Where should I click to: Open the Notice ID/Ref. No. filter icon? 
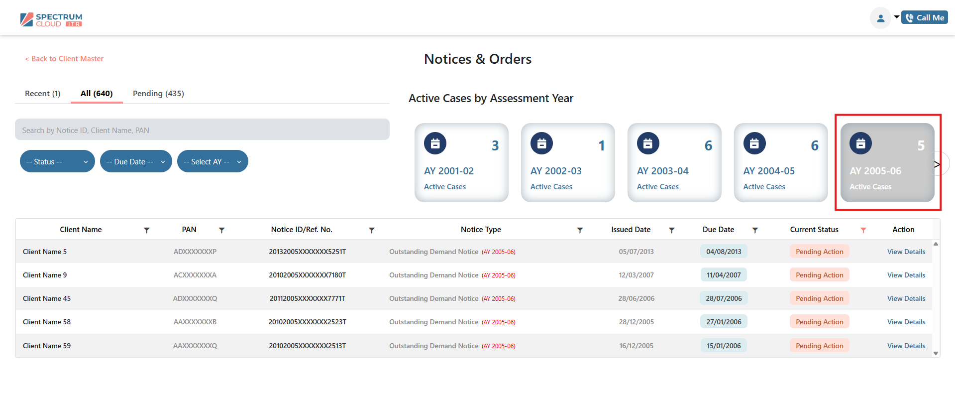[x=371, y=230]
